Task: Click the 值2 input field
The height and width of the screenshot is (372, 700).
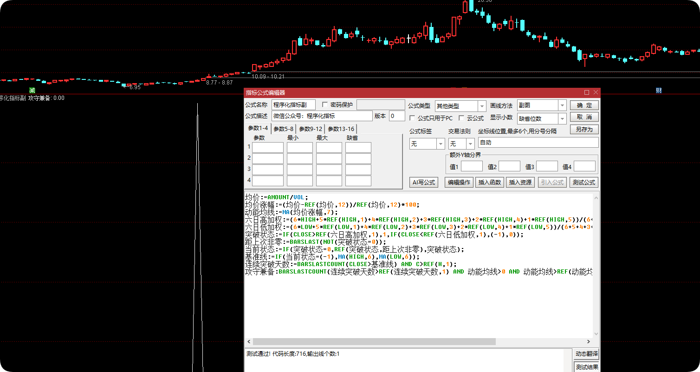Action: coord(509,166)
